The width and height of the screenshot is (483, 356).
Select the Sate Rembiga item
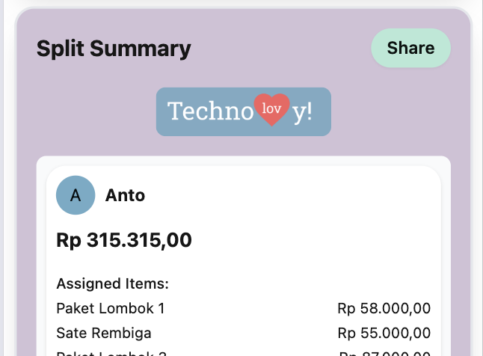coord(104,333)
